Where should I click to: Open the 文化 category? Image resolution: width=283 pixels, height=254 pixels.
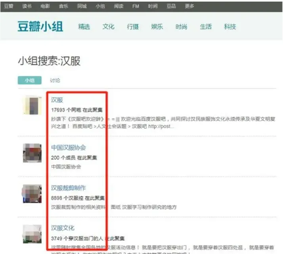click(109, 27)
